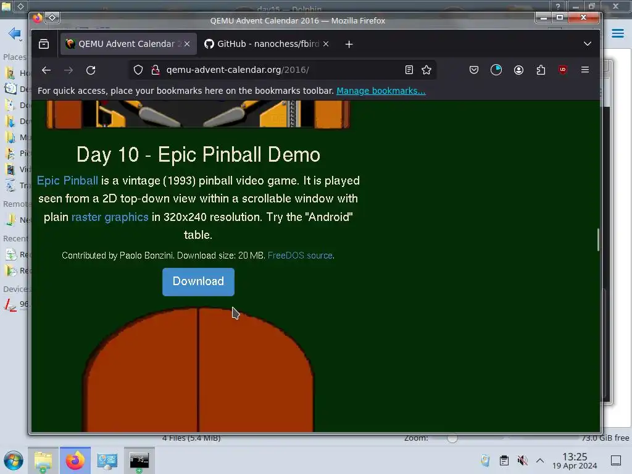
Task: Open the Firefox account icon
Action: pyautogui.click(x=518, y=70)
